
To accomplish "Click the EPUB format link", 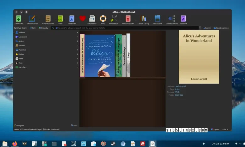I will (x=177, y=92).
